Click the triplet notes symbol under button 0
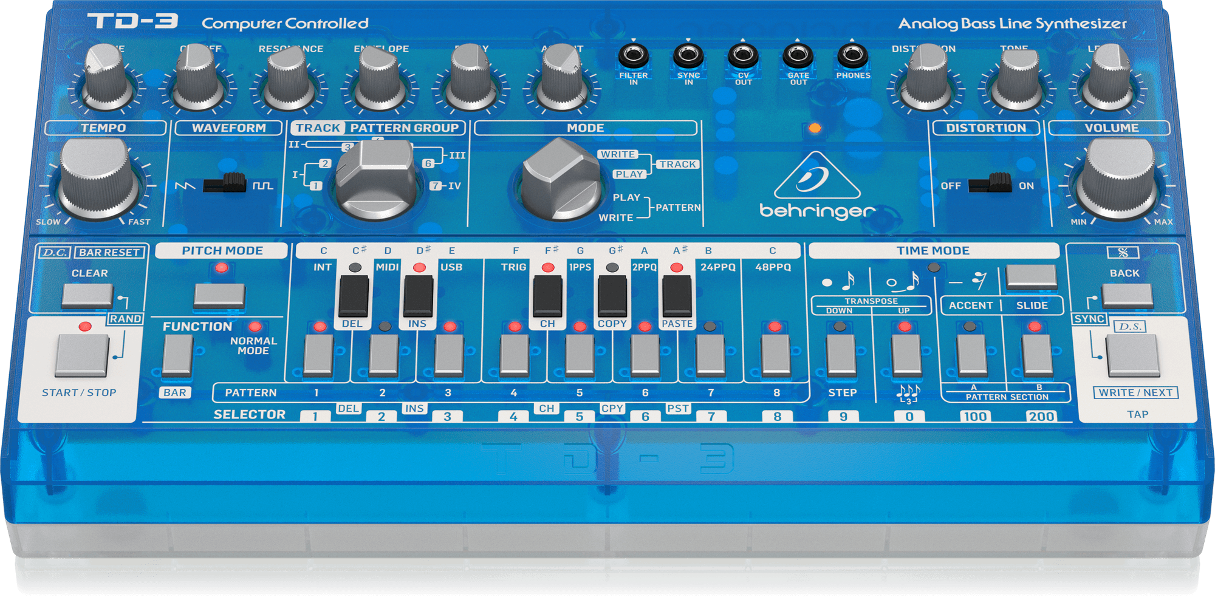1215x597 pixels. (908, 394)
